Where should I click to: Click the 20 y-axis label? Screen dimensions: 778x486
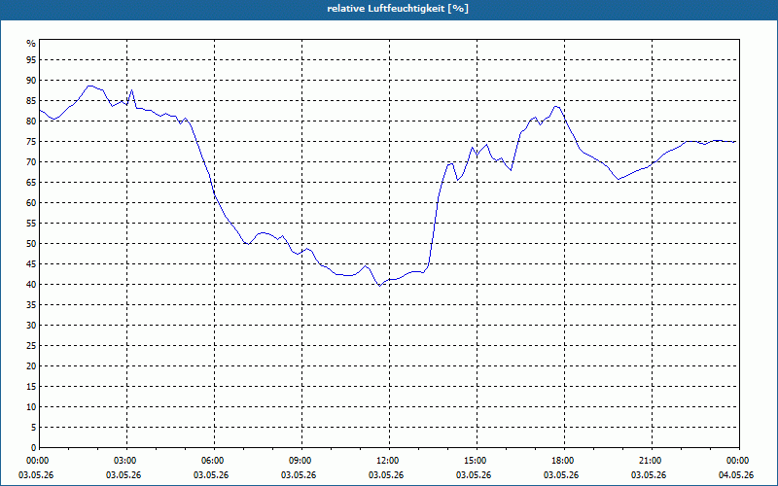pyautogui.click(x=31, y=366)
